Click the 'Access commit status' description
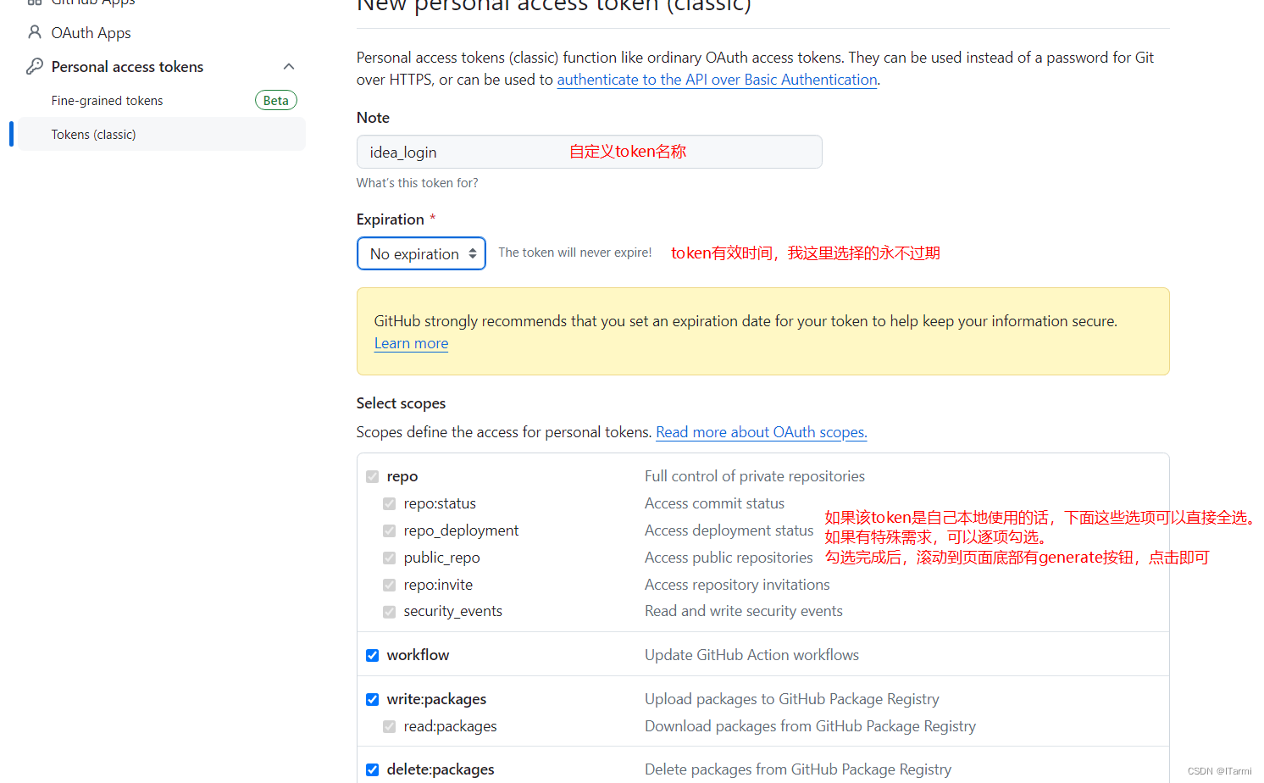The width and height of the screenshot is (1264, 783). tap(714, 503)
